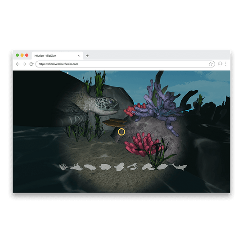Click the forward navigation arrow
The image size is (243, 243).
(24, 64)
